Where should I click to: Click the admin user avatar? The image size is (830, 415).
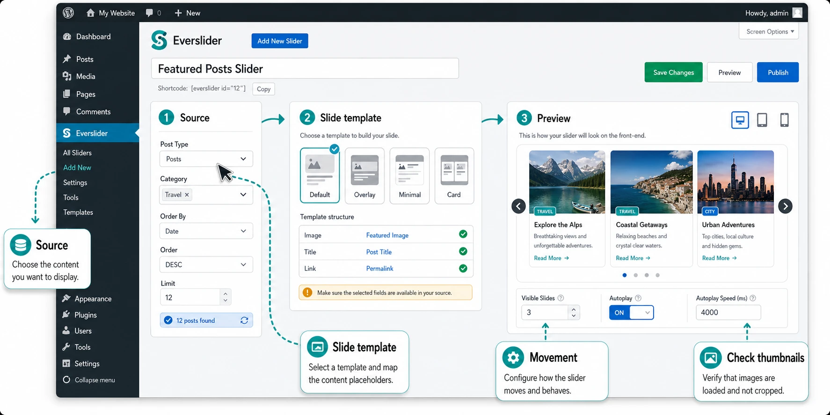[797, 13]
